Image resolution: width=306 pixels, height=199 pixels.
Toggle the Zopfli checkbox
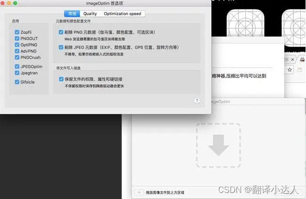click(x=17, y=32)
